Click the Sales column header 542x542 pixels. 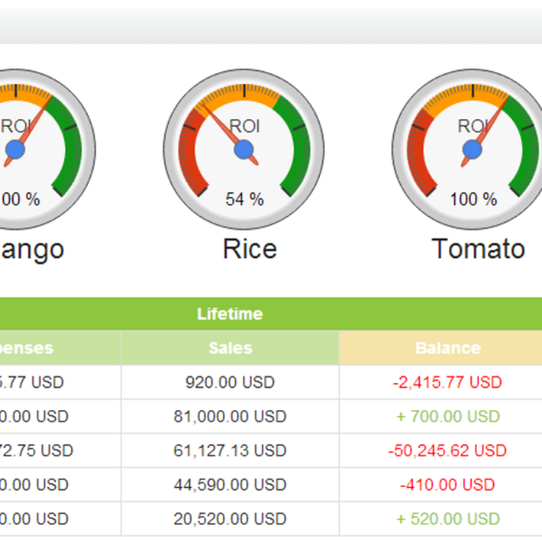pos(230,348)
